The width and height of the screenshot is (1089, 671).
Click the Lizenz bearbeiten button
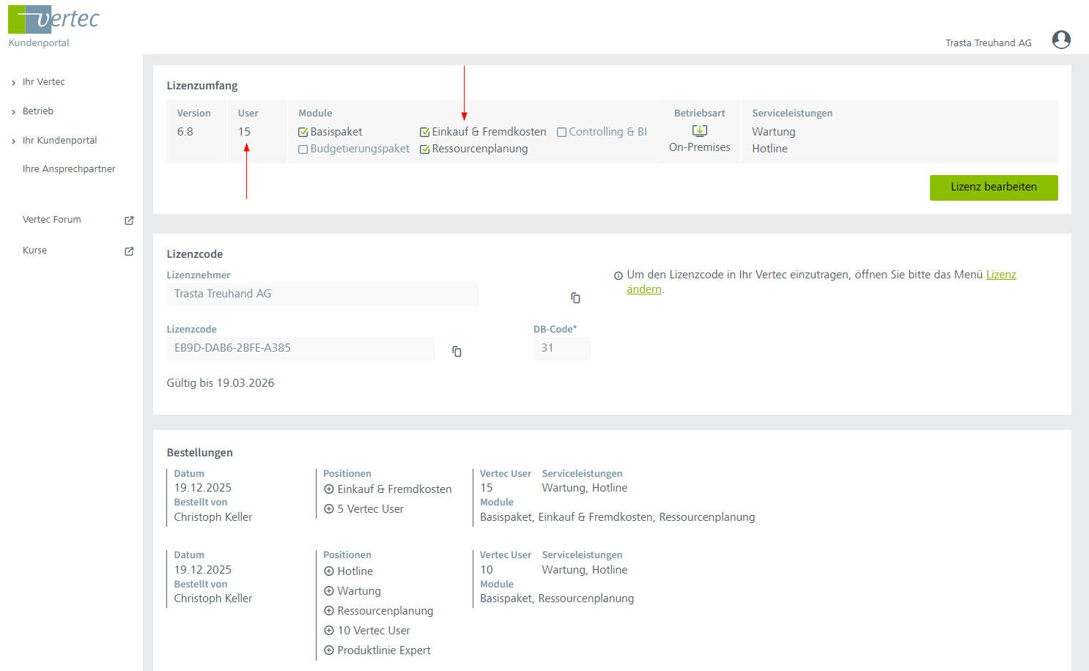pyautogui.click(x=993, y=188)
